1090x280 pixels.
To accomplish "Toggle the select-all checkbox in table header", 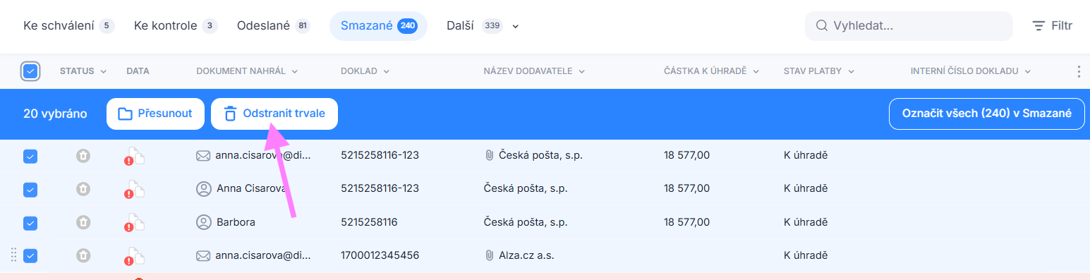I will pyautogui.click(x=30, y=71).
